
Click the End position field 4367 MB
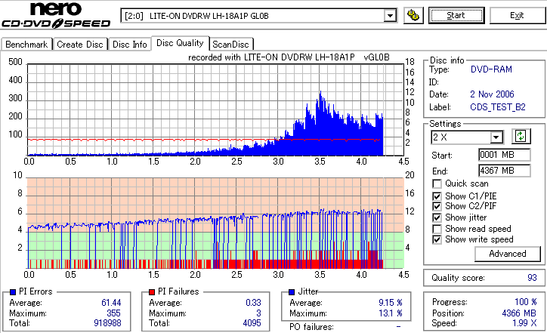point(505,171)
